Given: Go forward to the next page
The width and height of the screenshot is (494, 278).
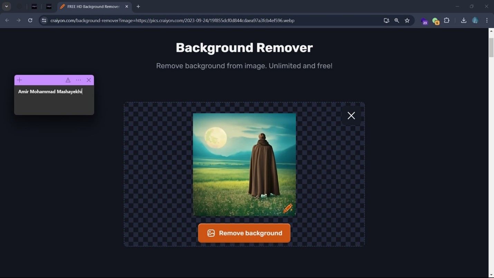Looking at the screenshot, I should 19,20.
